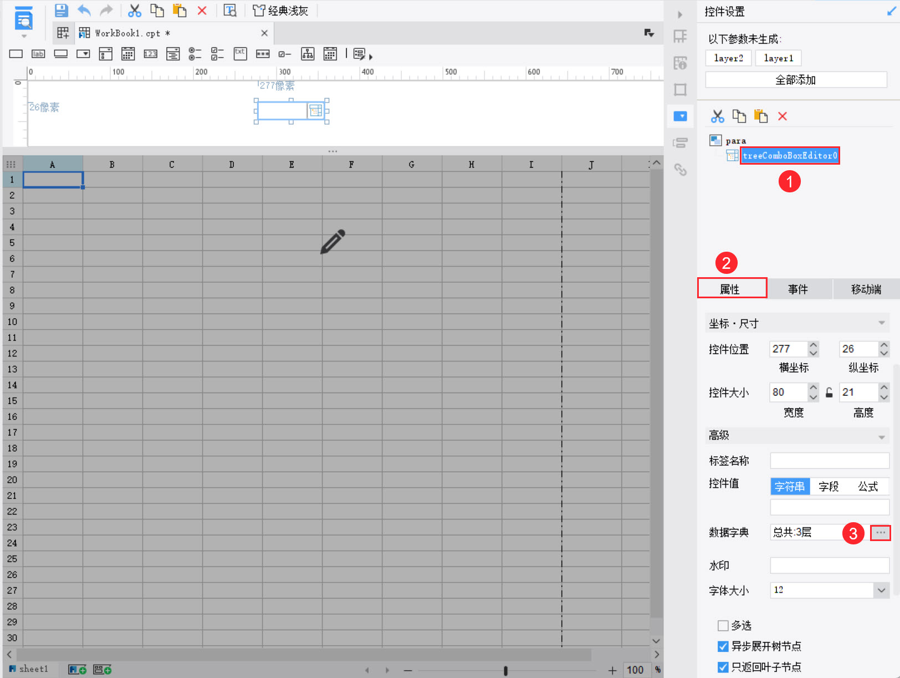Open the 字体大小 dropdown

881,590
